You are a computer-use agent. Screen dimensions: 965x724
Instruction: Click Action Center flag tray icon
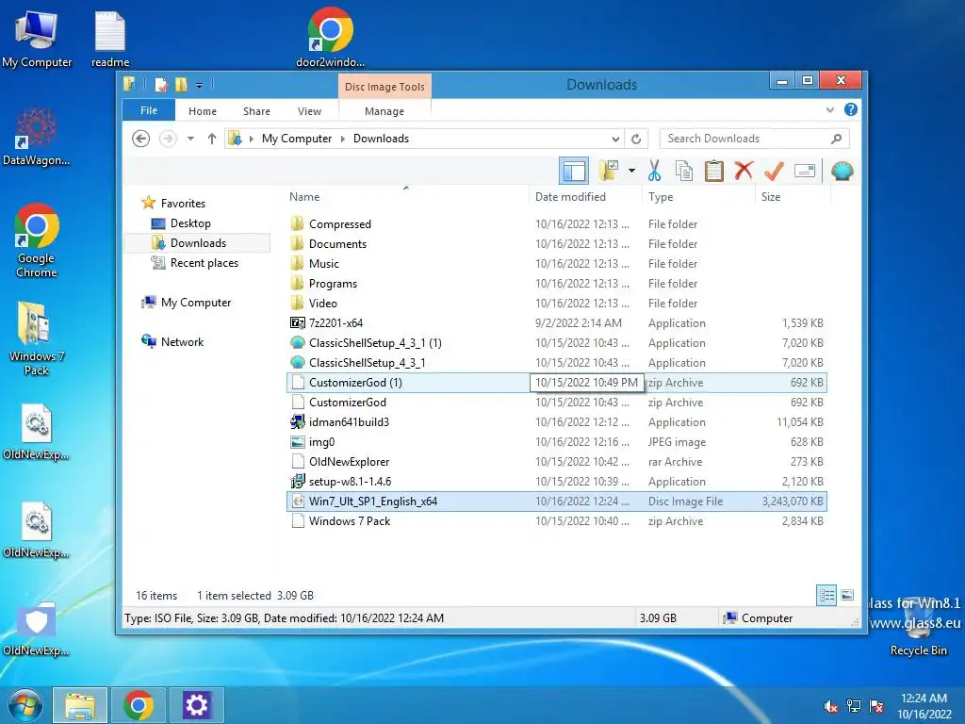[876, 706]
